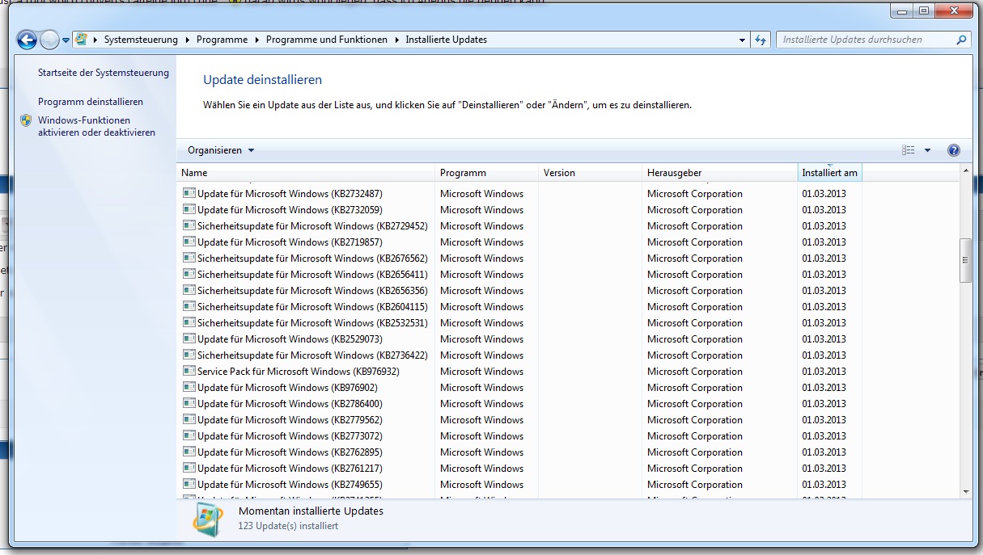
Task: Click the Momentan installierte Updates details icon
Action: (208, 520)
